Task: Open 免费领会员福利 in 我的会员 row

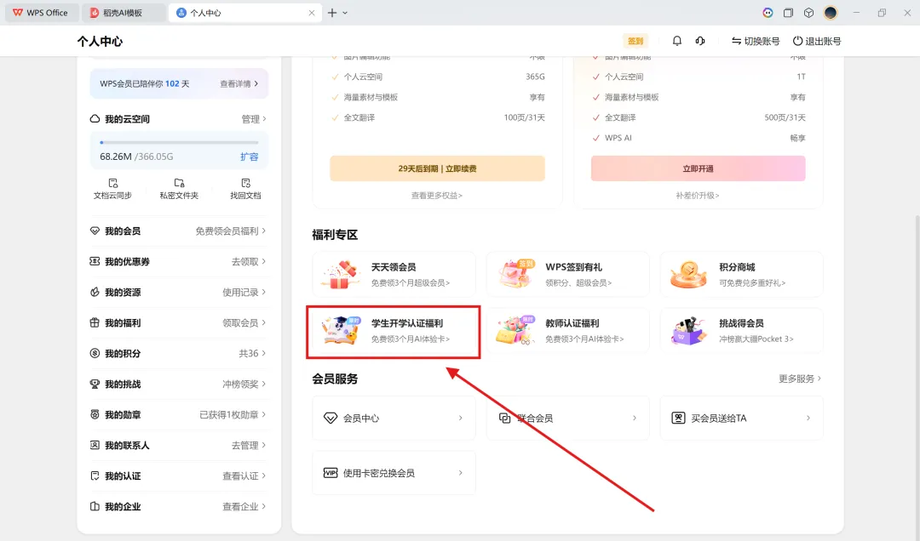Action: (x=231, y=231)
